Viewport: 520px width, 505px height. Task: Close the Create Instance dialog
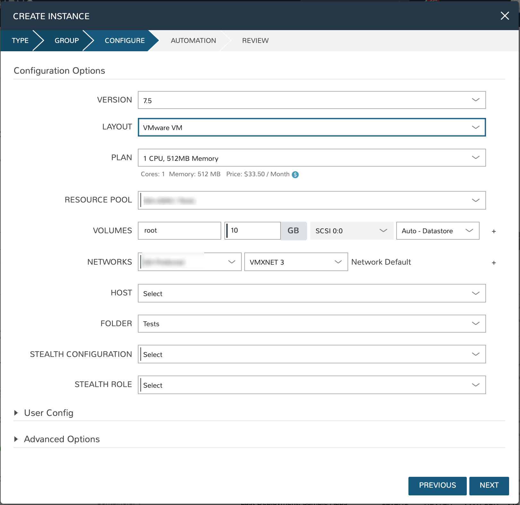click(505, 16)
